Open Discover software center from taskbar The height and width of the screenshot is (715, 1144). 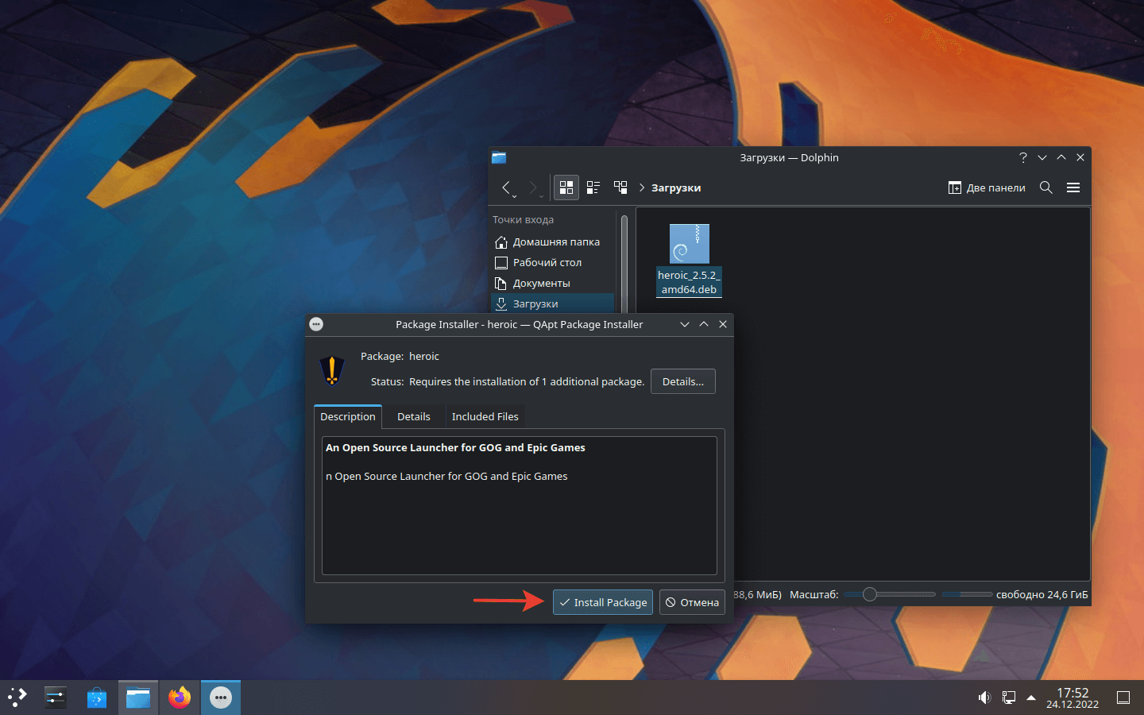coord(97,698)
